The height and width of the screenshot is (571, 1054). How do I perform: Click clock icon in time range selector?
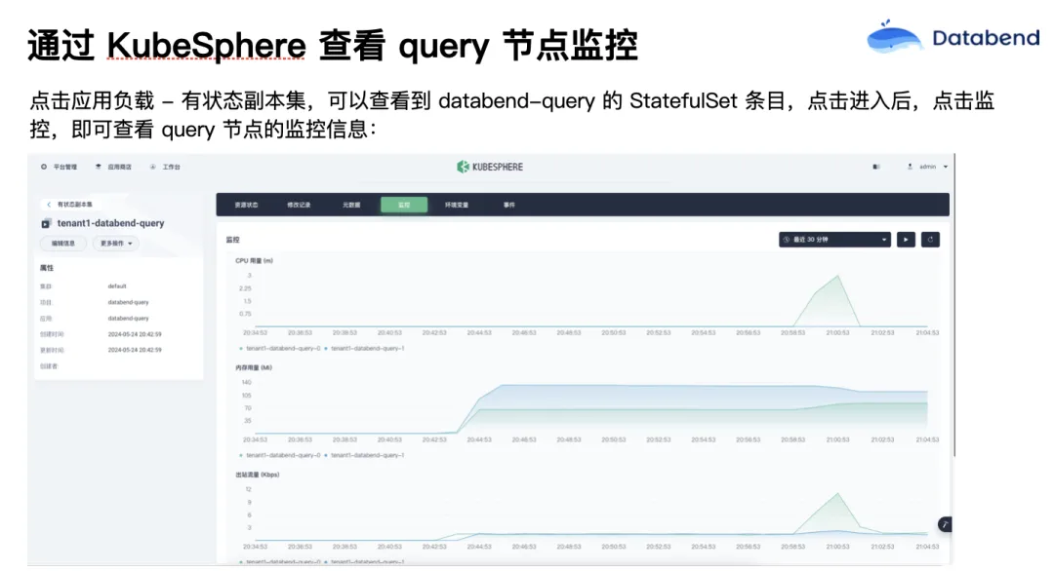pyautogui.click(x=787, y=240)
